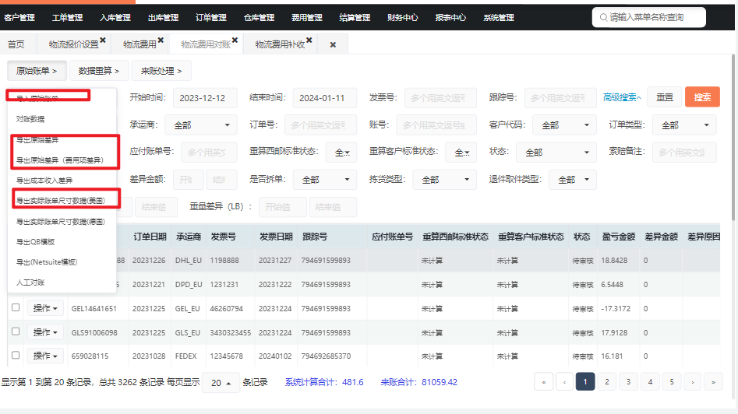Open the 出库管理 top menu

[x=164, y=17]
